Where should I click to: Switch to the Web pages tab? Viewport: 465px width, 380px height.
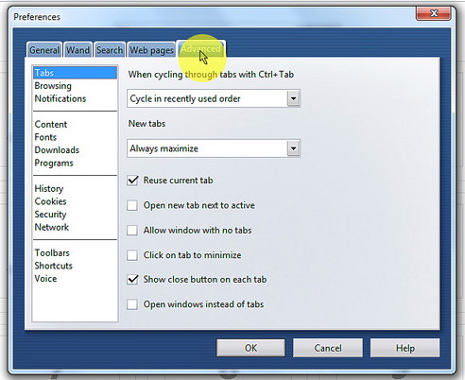(151, 50)
